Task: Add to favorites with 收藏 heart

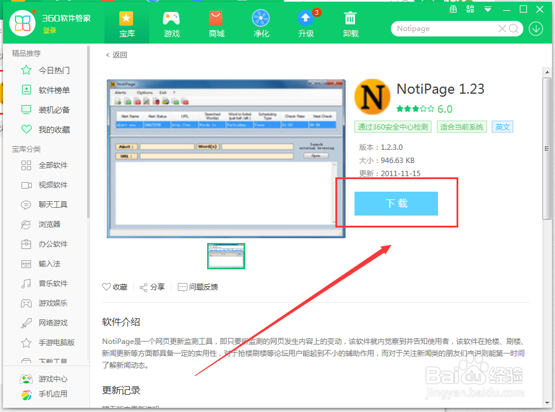Action: [115, 287]
